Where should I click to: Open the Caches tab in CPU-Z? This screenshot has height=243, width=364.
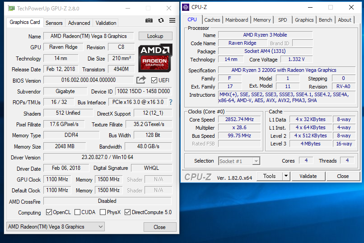[x=212, y=20]
